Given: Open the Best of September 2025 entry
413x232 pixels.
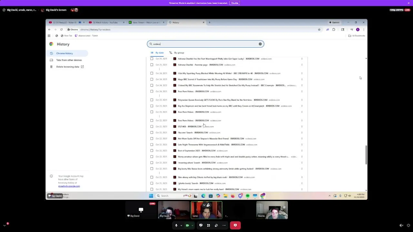Looking at the screenshot, I should [196, 150].
